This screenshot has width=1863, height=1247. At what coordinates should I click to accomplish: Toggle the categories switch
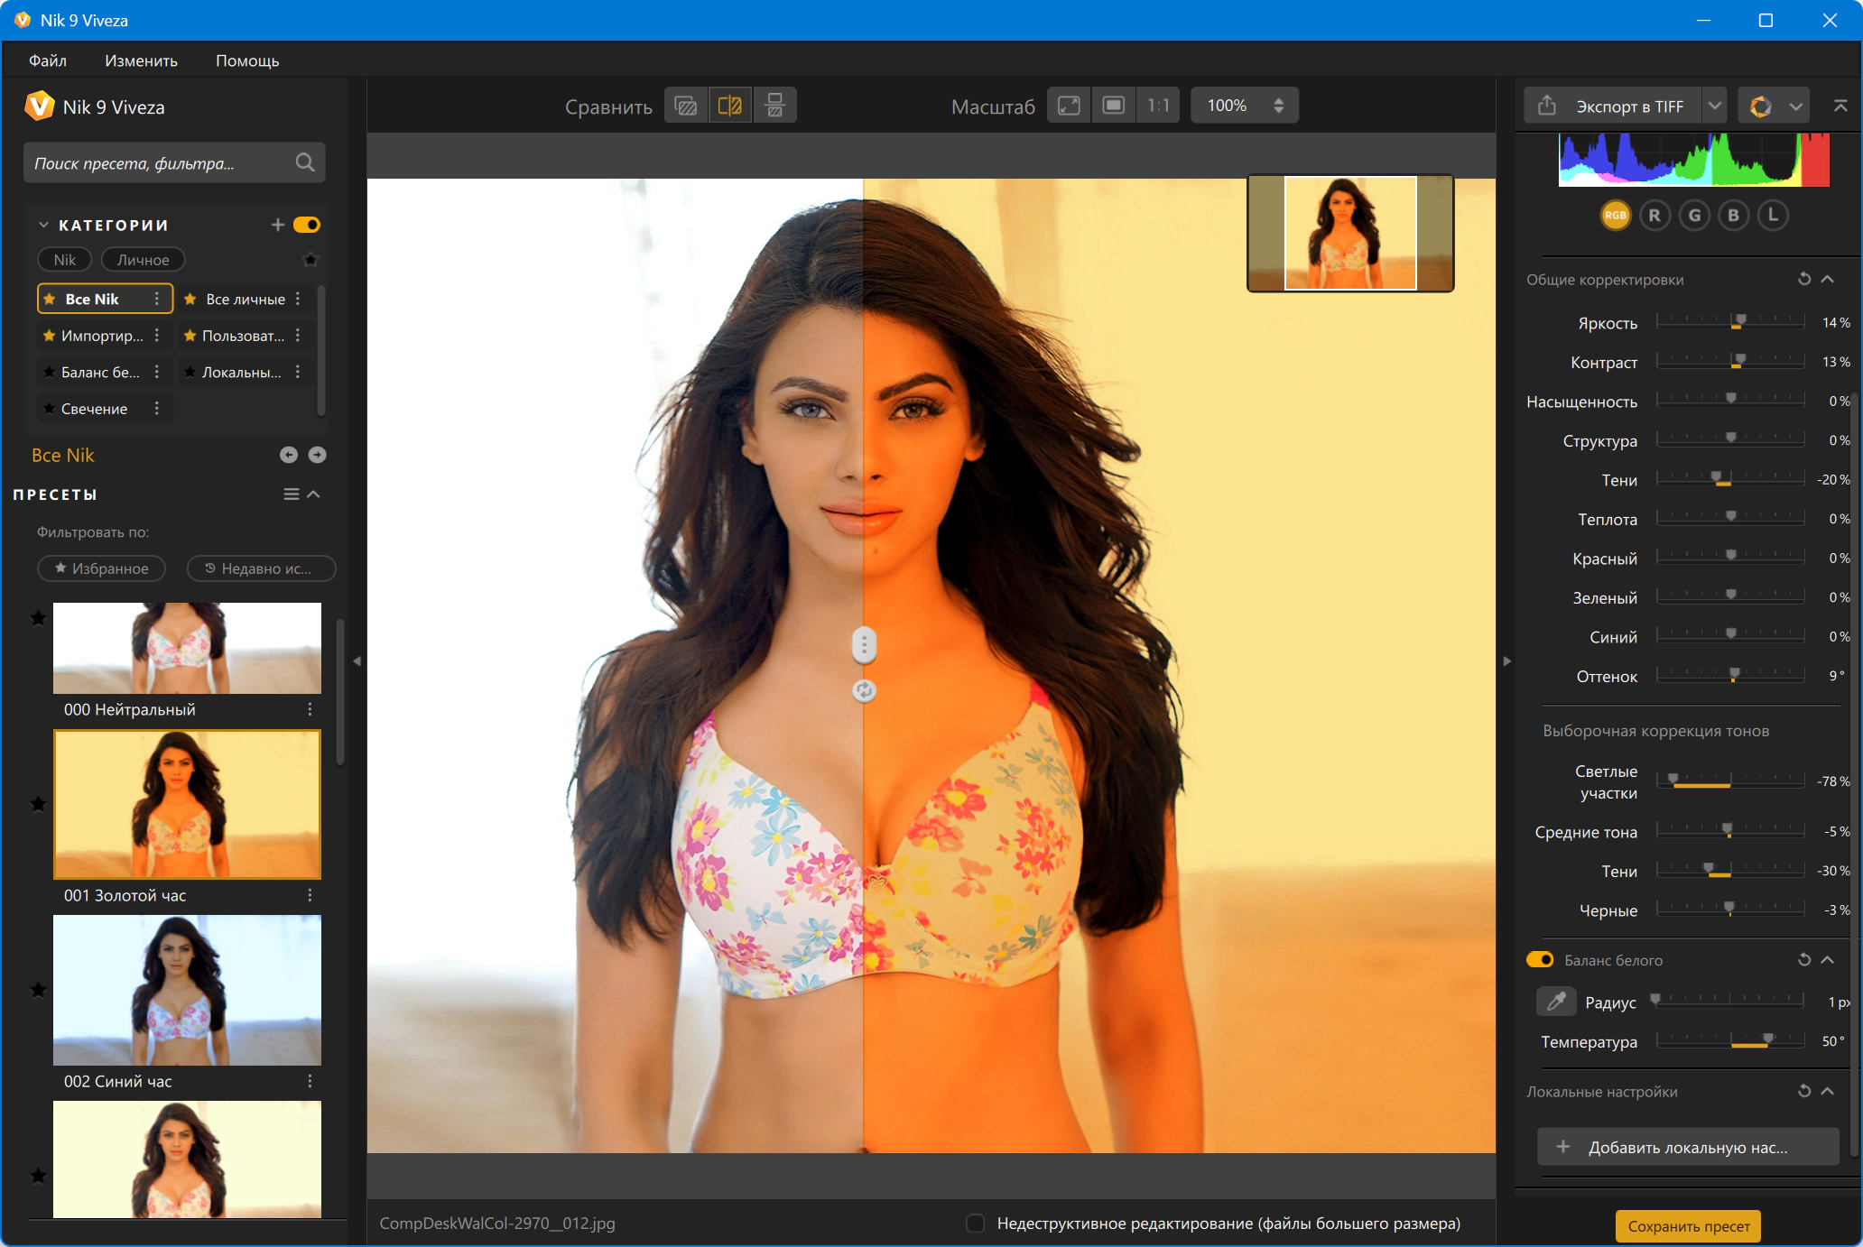click(x=307, y=225)
